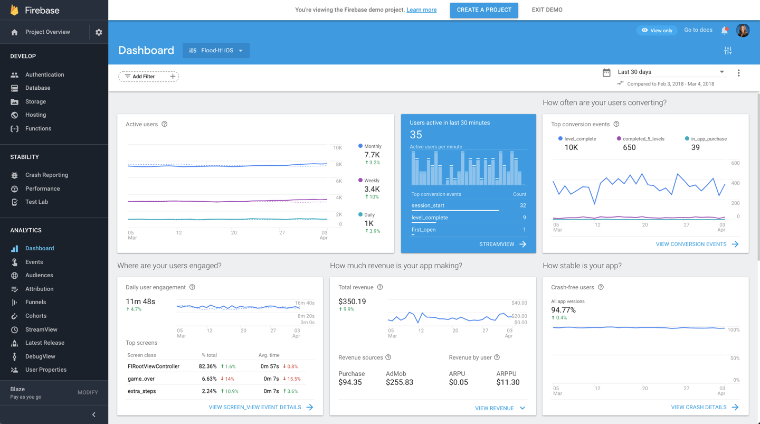The image size is (760, 424).
Task: Open the Hosting section
Action: tap(35, 115)
